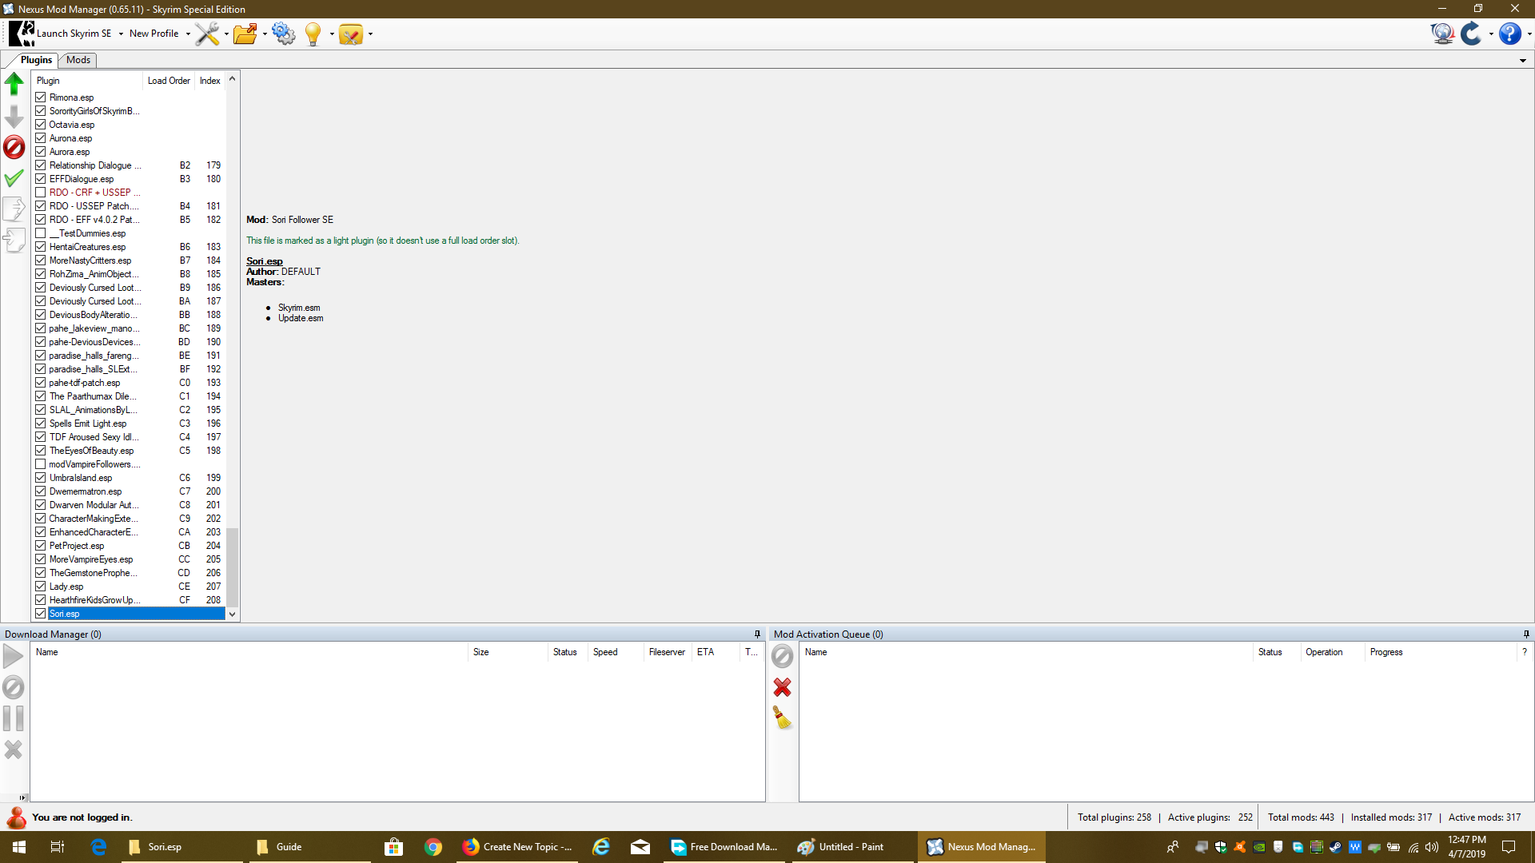Click the plugin list scroll down arrow
The width and height of the screenshot is (1535, 863).
coord(233,614)
